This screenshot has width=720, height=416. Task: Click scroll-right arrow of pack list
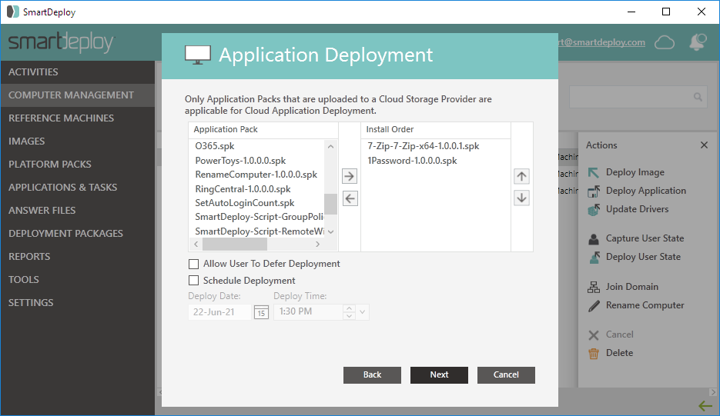click(317, 244)
